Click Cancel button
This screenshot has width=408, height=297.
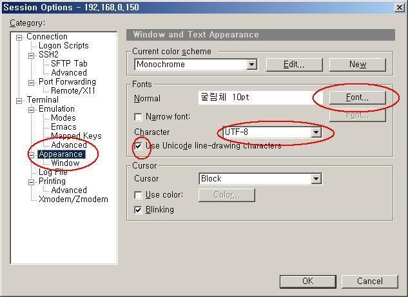click(370, 282)
